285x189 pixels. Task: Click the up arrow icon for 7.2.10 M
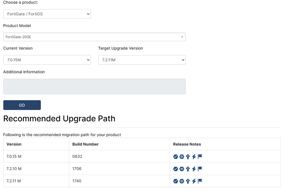click(x=188, y=169)
